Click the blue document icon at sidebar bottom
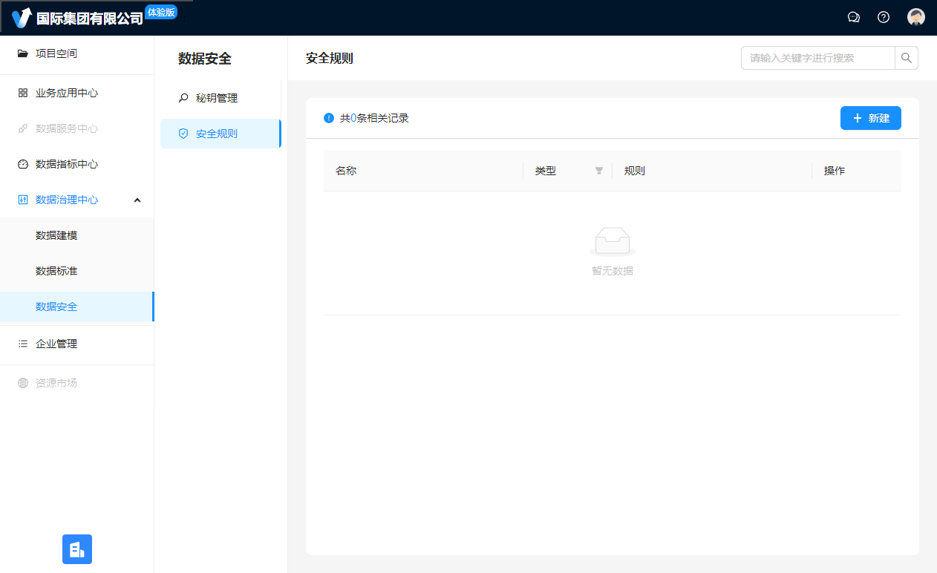937x573 pixels. [x=77, y=549]
